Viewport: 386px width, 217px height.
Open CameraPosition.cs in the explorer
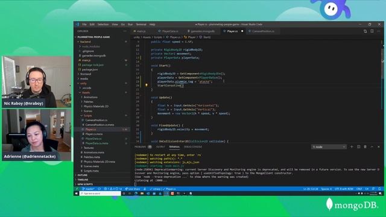click(x=96, y=121)
